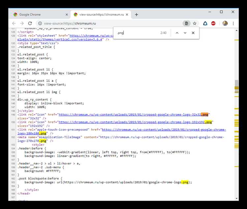Click the forward navigation arrow

(22, 23)
